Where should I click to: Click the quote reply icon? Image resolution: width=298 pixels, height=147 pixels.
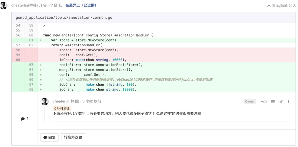[273, 101]
